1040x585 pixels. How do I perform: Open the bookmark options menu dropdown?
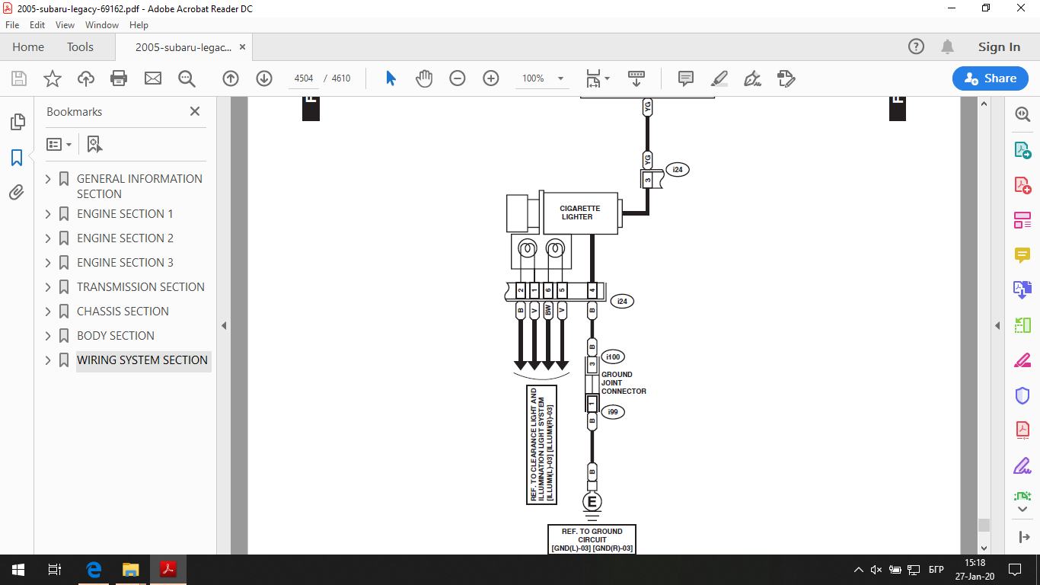tap(59, 144)
